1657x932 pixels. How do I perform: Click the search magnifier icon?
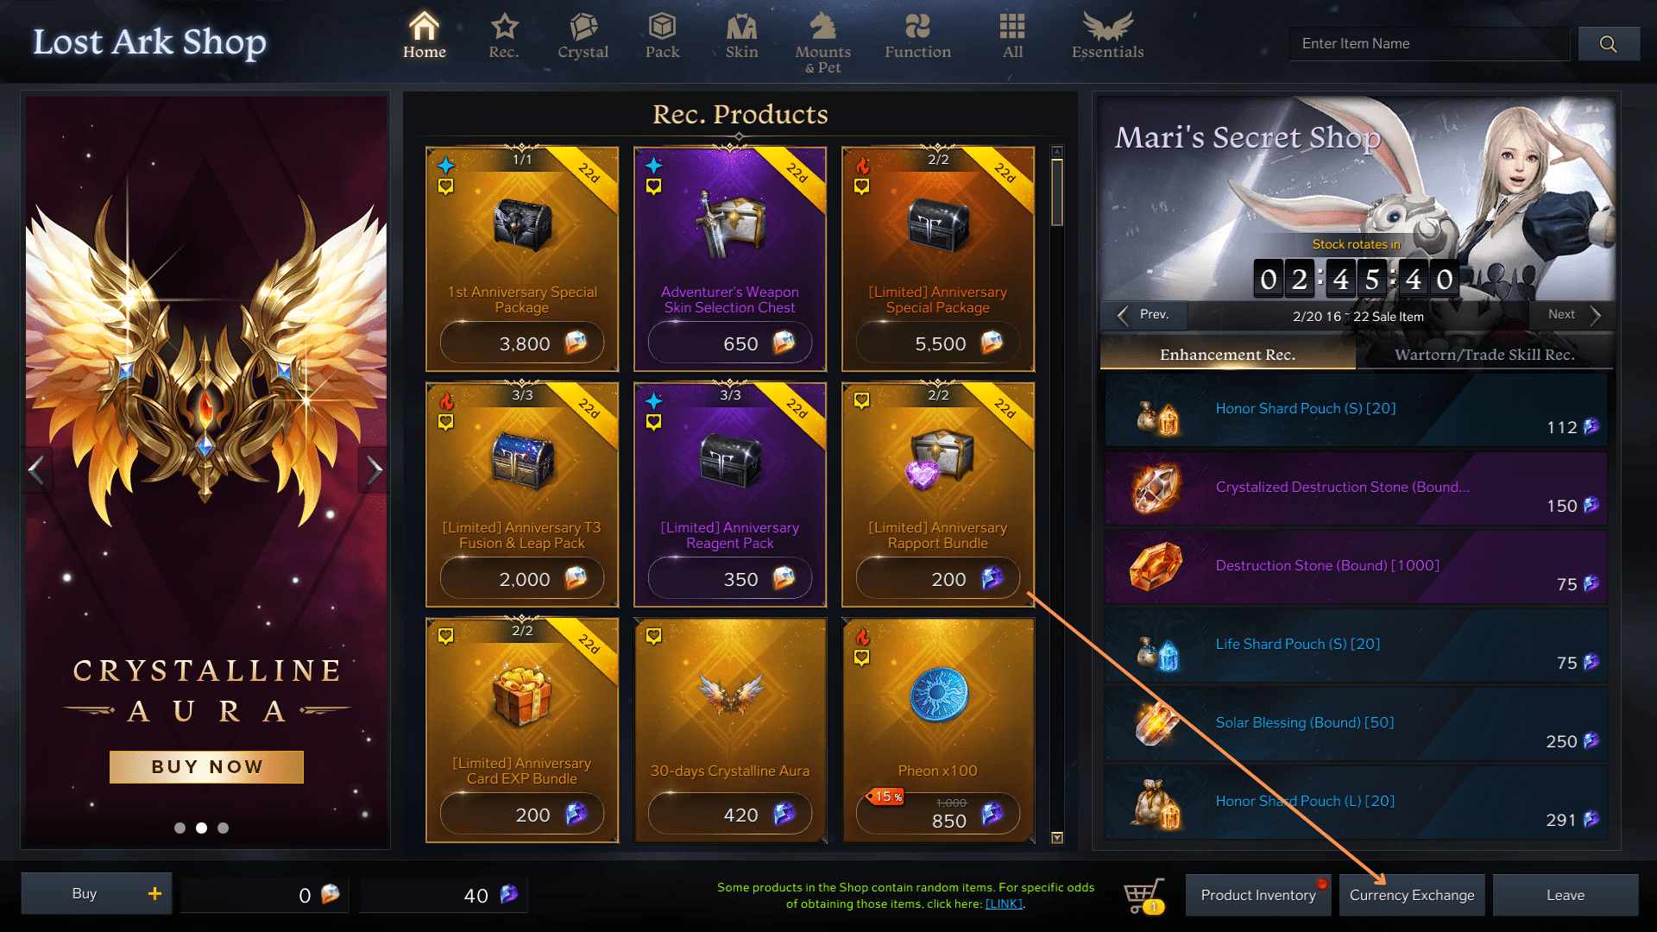click(1608, 44)
